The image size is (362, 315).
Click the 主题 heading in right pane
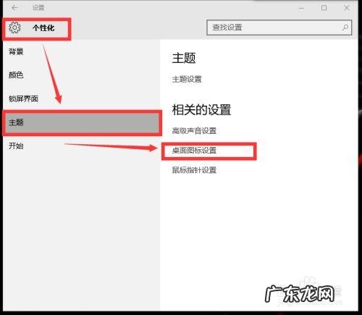[x=184, y=58]
